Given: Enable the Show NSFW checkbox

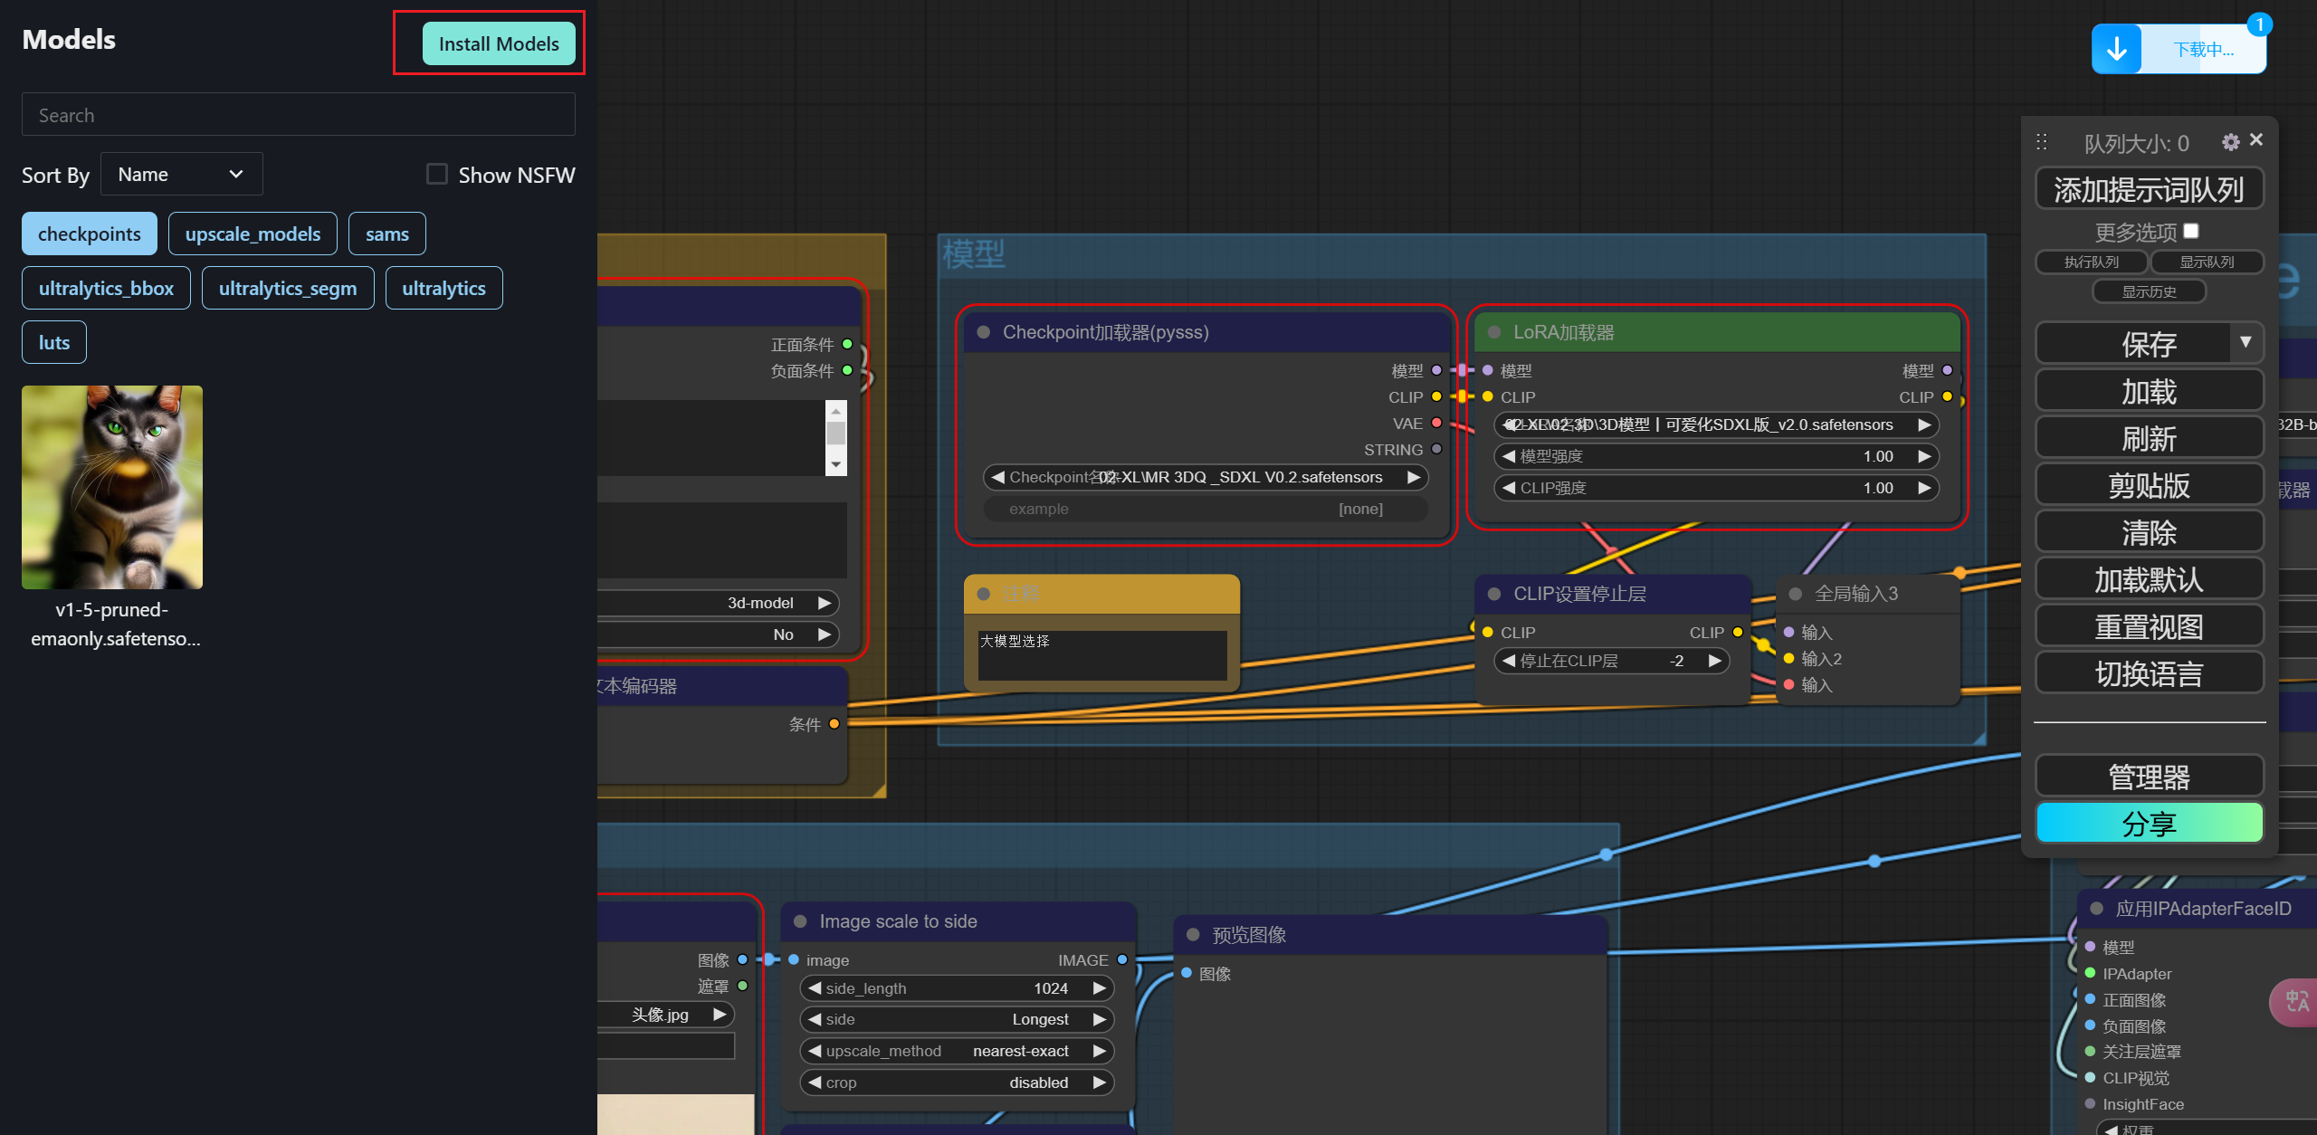Looking at the screenshot, I should point(437,174).
